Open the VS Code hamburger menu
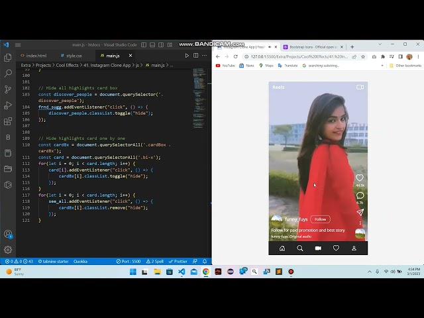This screenshot has height=318, width=424. [x=18, y=45]
